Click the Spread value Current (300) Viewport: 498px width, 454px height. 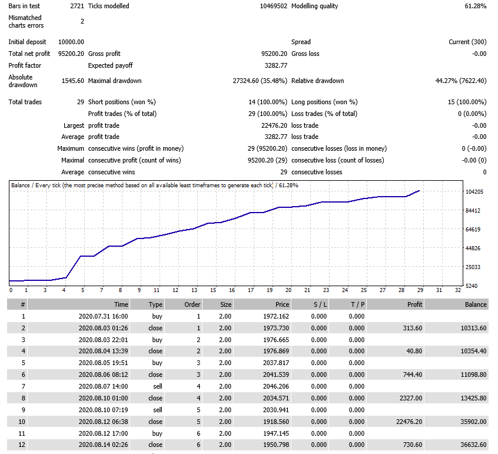467,42
